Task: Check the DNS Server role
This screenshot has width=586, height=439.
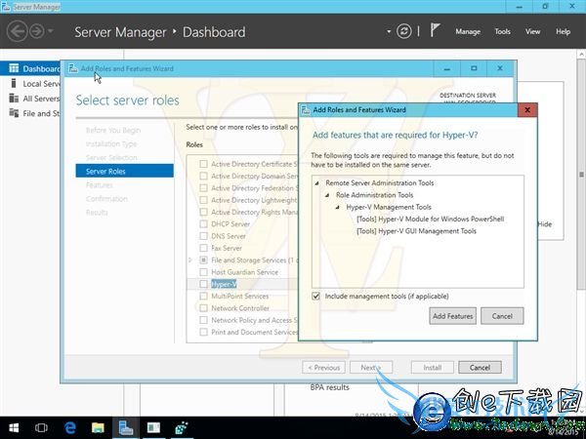Action: [x=204, y=236]
